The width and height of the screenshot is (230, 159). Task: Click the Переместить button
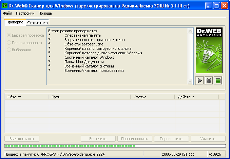point(171,139)
